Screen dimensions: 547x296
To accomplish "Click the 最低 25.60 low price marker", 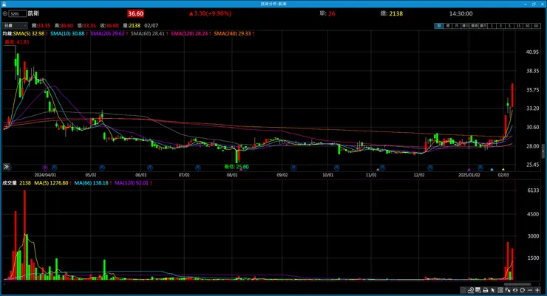I will [x=237, y=167].
